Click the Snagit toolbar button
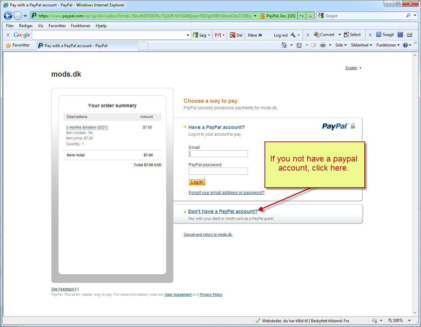Viewport: 421px width, 327px height. (x=385, y=35)
